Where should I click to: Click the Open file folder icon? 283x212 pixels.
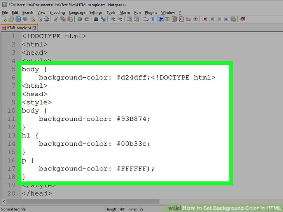[11, 19]
